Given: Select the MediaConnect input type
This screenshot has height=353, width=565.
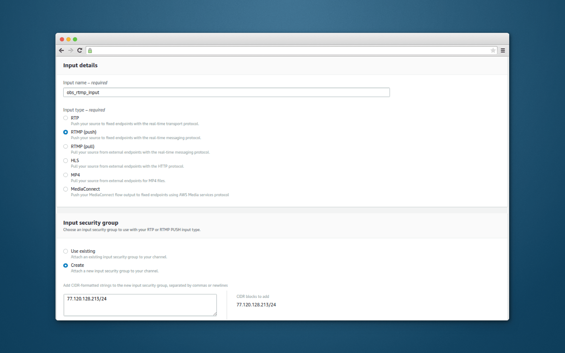Looking at the screenshot, I should tap(66, 189).
